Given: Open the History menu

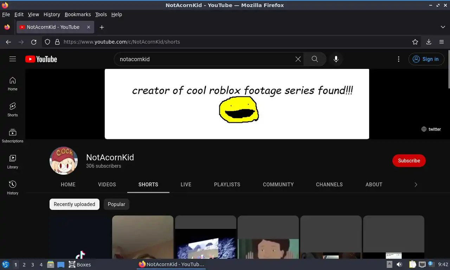Looking at the screenshot, I should point(52,14).
